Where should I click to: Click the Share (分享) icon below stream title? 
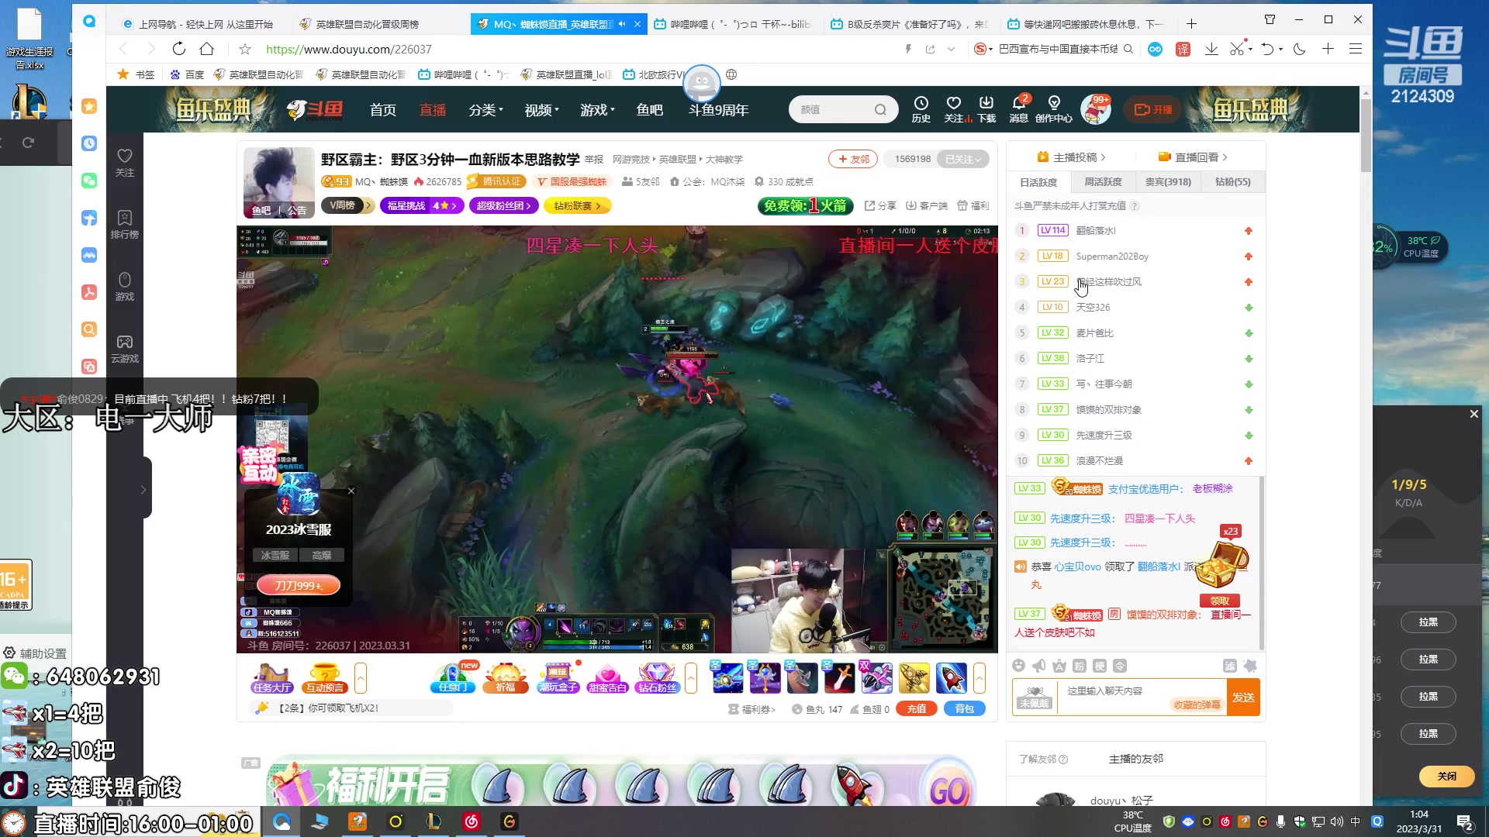pyautogui.click(x=880, y=205)
